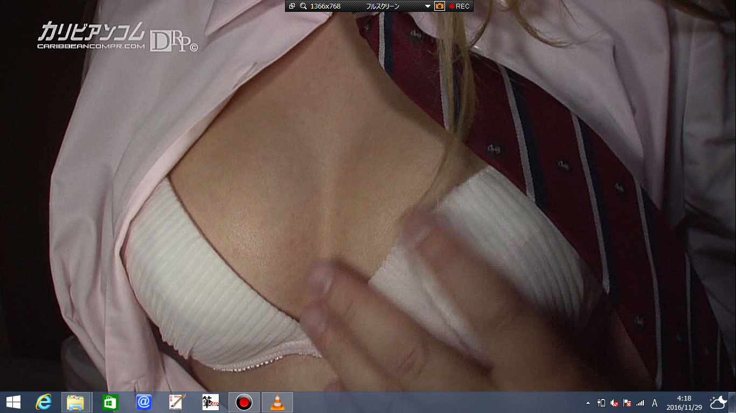Viewport: 736px width, 413px height.
Task: Click the 4:18 clock and date
Action: 684,402
